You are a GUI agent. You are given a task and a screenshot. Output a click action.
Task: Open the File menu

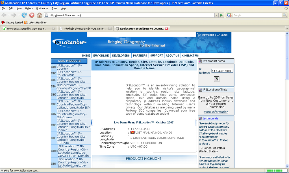click(x=3, y=8)
